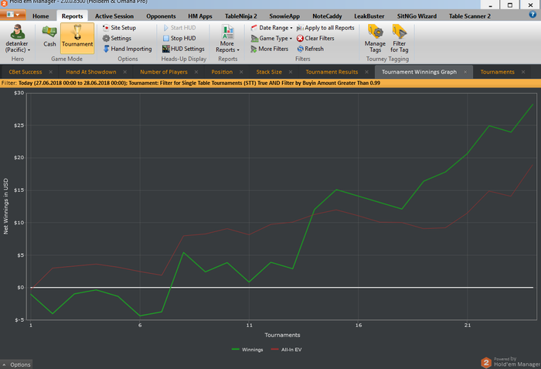541x369 pixels.
Task: Open Filter for Tag
Action: (x=400, y=38)
